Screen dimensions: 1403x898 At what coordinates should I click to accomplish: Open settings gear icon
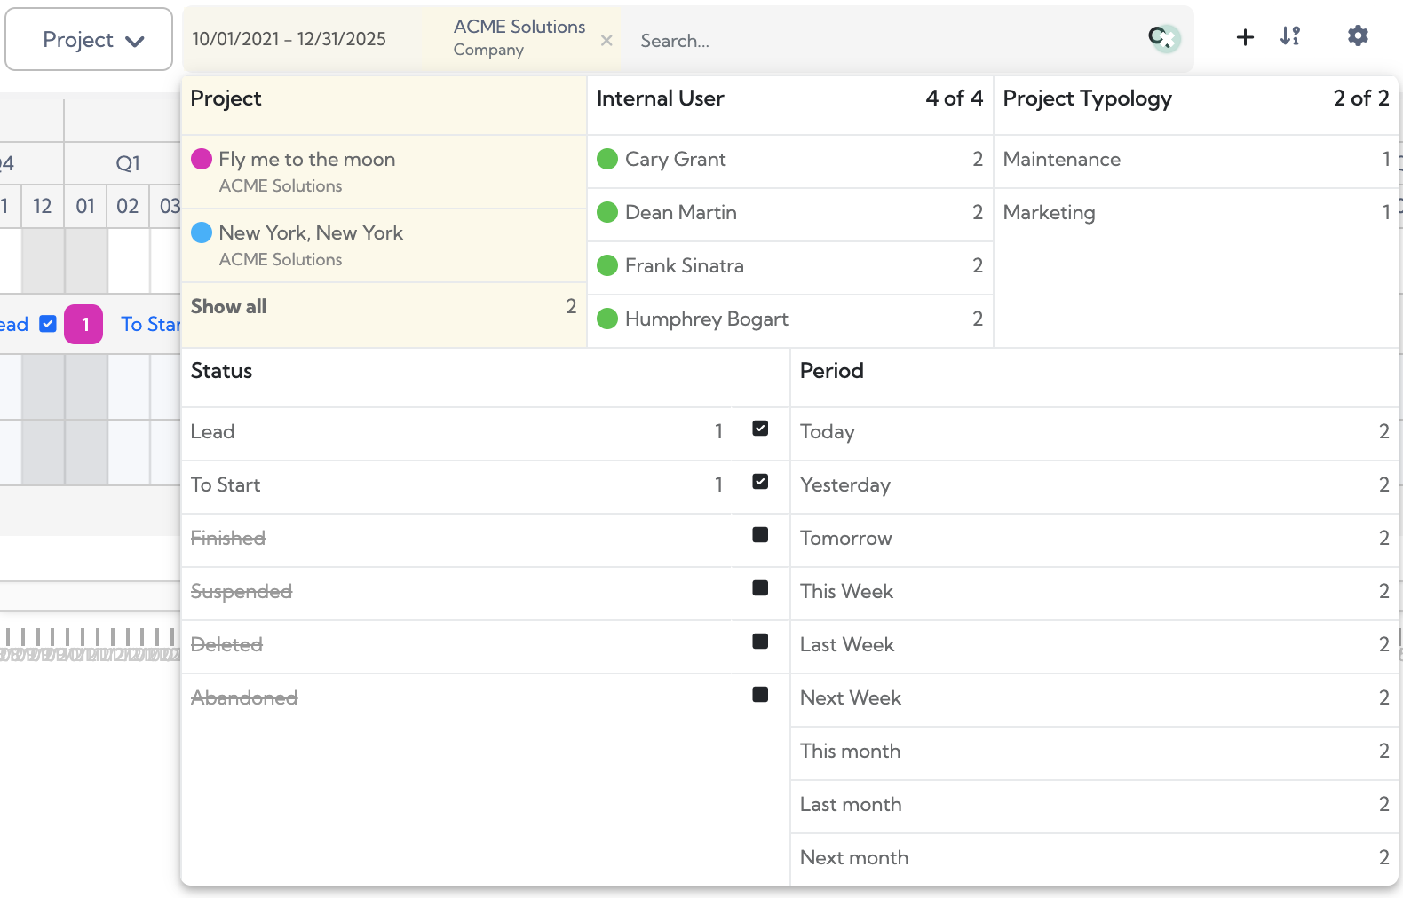click(x=1358, y=35)
